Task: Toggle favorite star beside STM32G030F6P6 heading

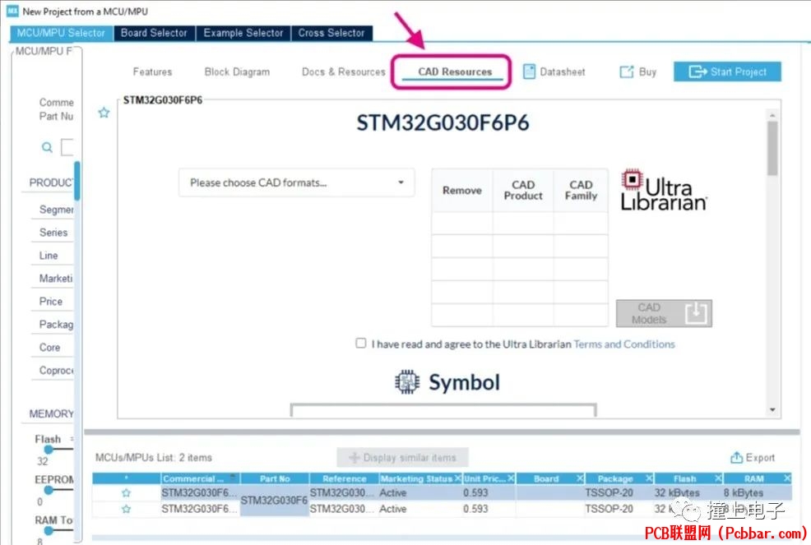Action: [x=104, y=112]
